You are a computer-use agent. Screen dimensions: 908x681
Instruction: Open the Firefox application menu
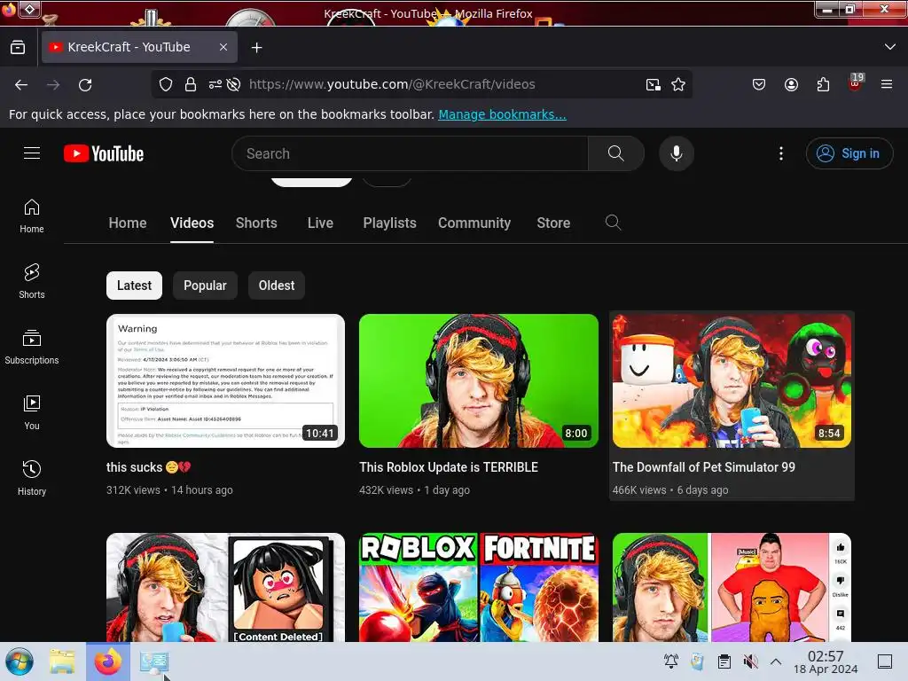[x=887, y=84]
